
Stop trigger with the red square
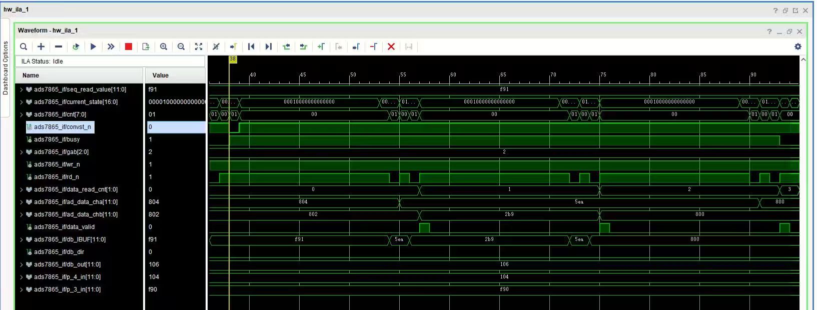(129, 46)
